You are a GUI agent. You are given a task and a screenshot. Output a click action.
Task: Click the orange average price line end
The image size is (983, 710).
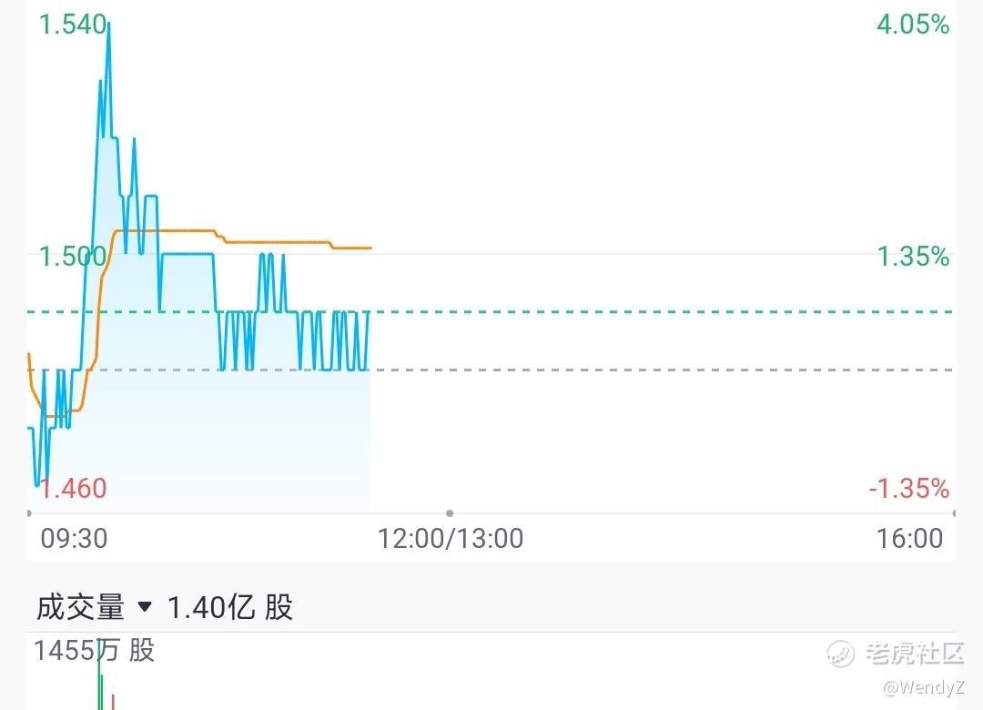pyautogui.click(x=370, y=248)
